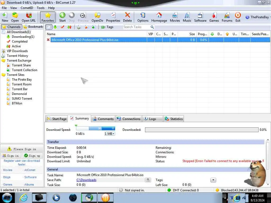Open Torrent History in the sidebar

pos(17,56)
